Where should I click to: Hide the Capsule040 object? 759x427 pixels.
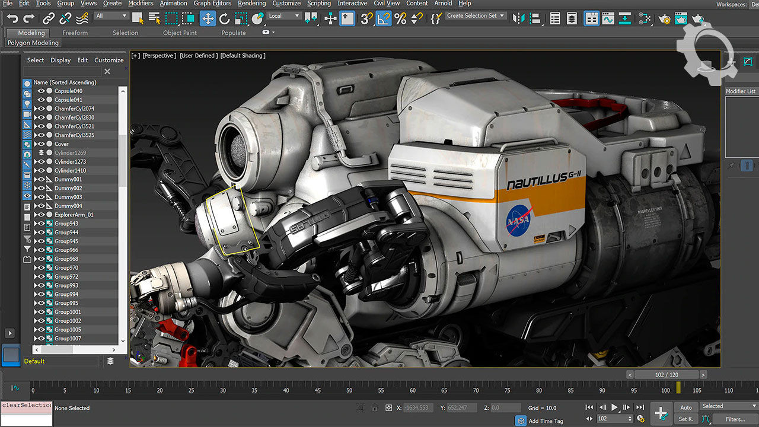click(42, 91)
